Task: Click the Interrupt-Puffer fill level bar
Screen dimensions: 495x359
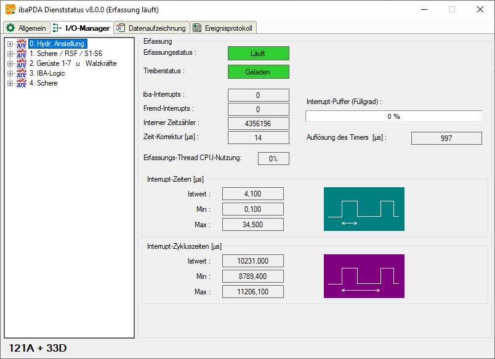Action: [x=393, y=116]
